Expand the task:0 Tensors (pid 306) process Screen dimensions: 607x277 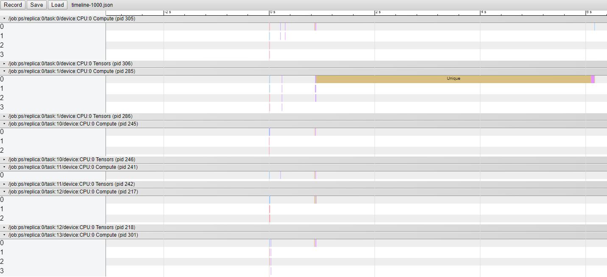[4, 64]
